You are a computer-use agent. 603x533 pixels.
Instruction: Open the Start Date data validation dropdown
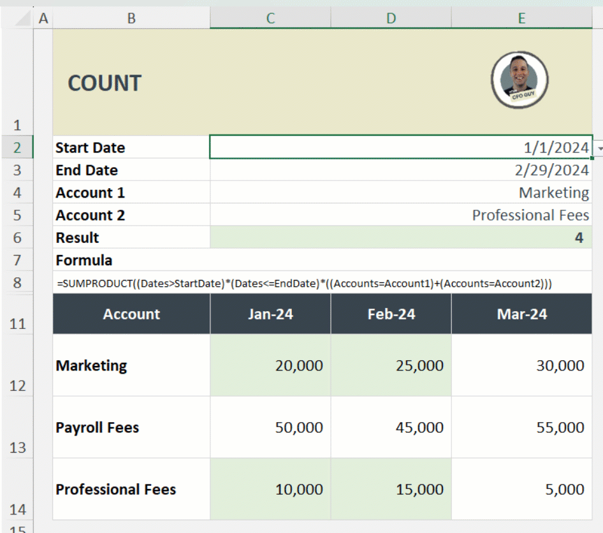(598, 147)
